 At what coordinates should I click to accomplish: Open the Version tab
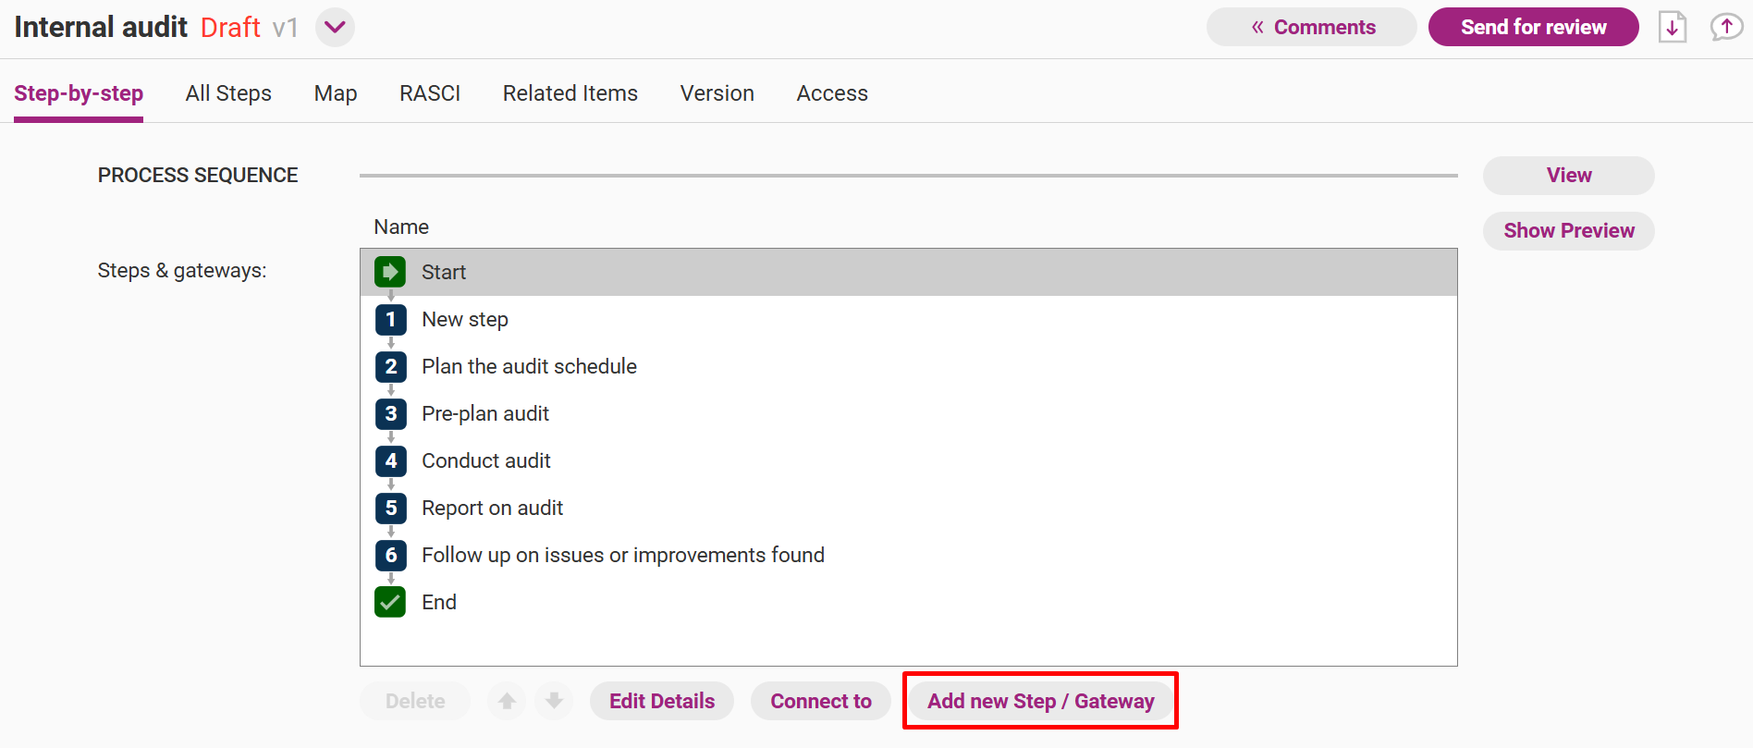pos(717,93)
